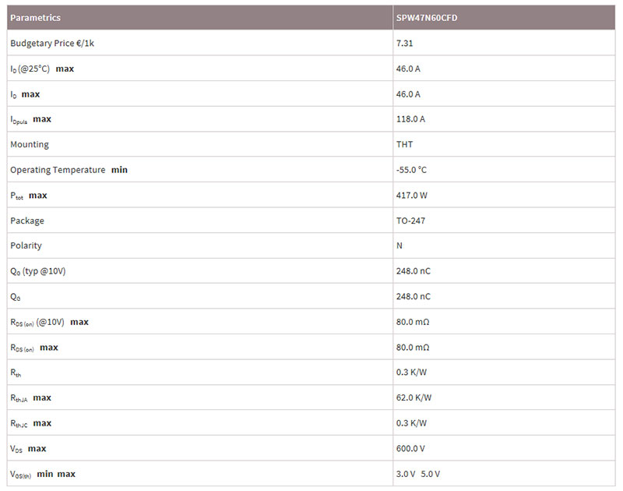Select the Ptot max row label
Image resolution: width=623 pixels, height=491 pixels.
click(x=29, y=196)
